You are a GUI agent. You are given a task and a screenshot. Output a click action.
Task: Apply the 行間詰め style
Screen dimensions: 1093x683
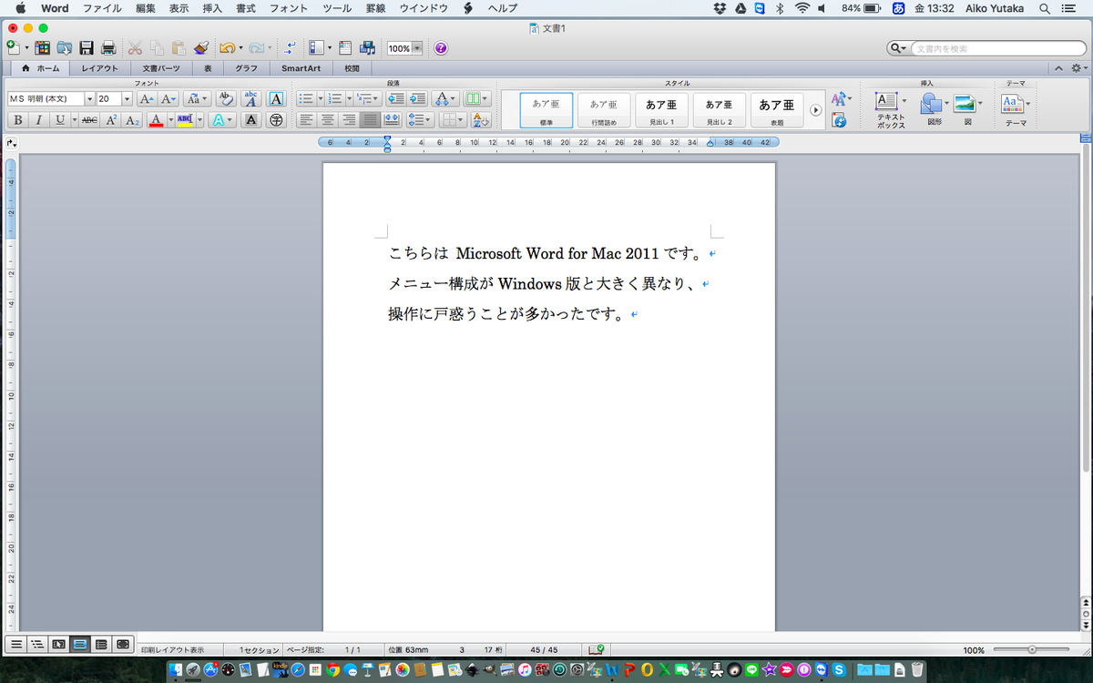tap(604, 109)
